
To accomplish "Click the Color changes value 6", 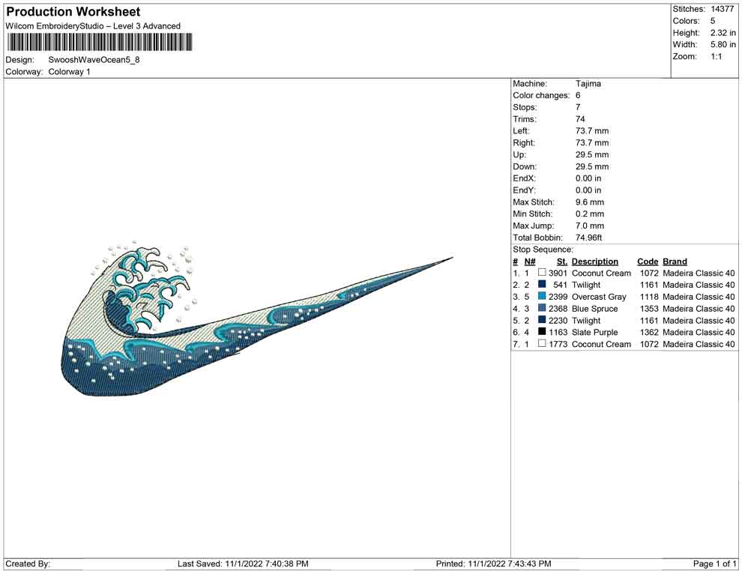I will pyautogui.click(x=578, y=95).
